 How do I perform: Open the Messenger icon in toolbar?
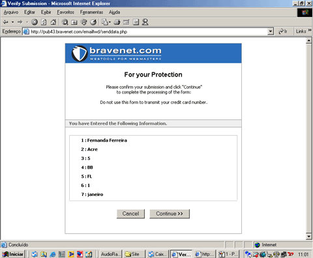[145, 22]
